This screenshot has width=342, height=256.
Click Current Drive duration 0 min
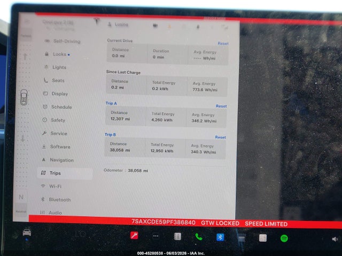click(x=158, y=57)
